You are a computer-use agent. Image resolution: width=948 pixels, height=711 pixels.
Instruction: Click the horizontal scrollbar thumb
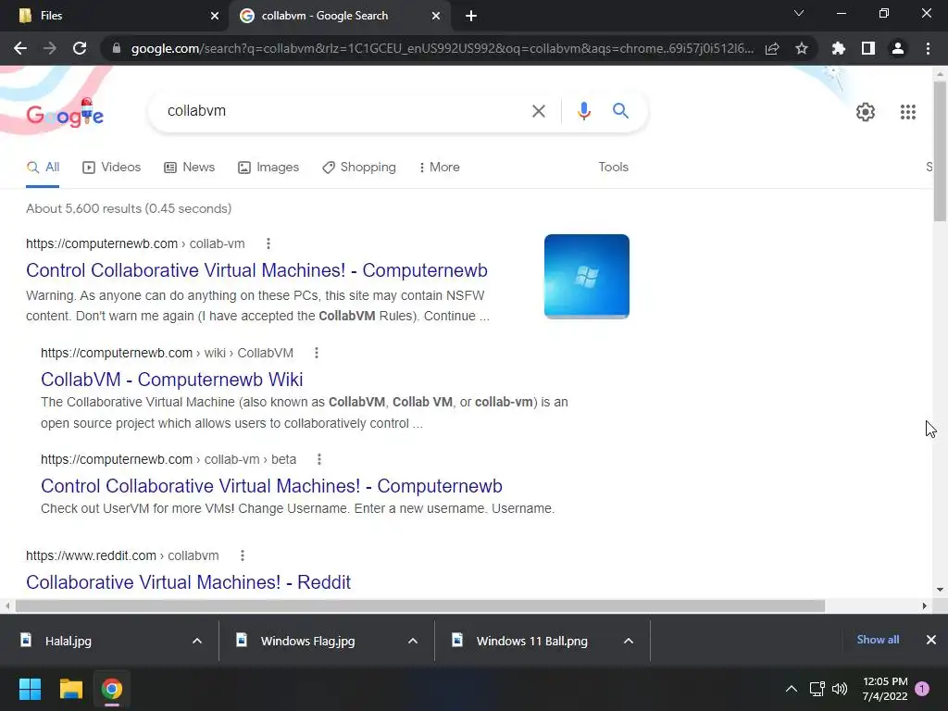420,605
